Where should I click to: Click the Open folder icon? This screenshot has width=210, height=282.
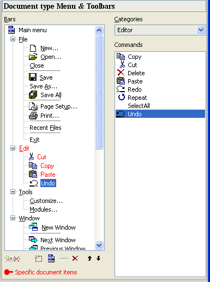coord(33,57)
